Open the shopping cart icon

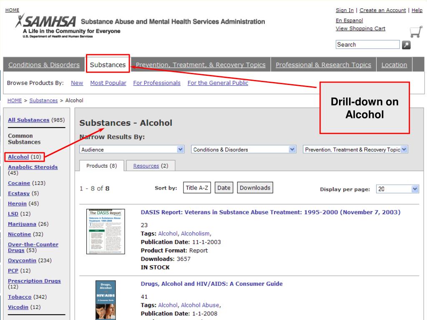click(416, 32)
